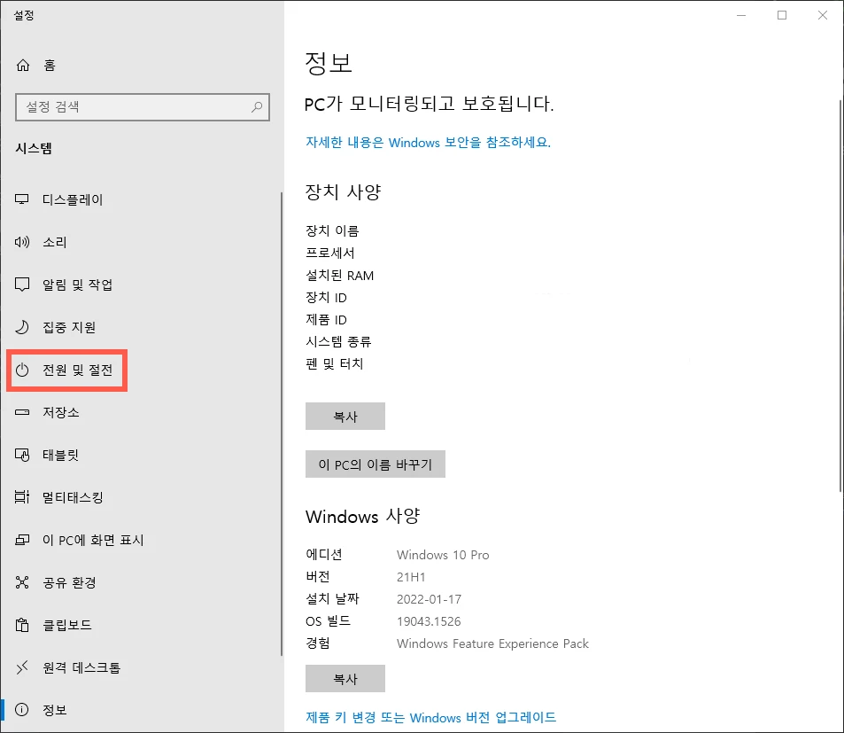
Task: Click the 저장소 drive icon
Action: coord(22,412)
